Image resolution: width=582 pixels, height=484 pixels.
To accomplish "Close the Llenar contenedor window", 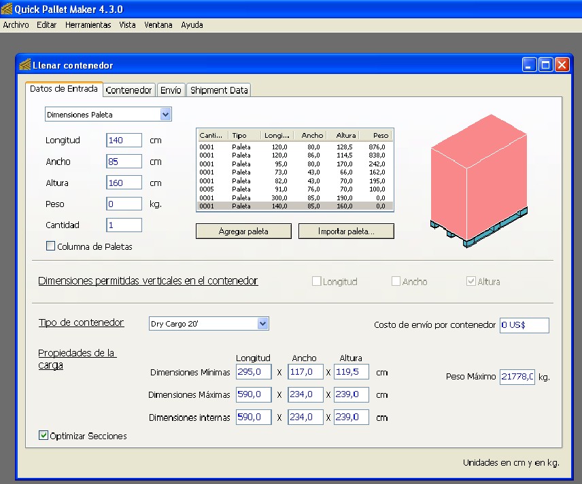I will pyautogui.click(x=562, y=65).
